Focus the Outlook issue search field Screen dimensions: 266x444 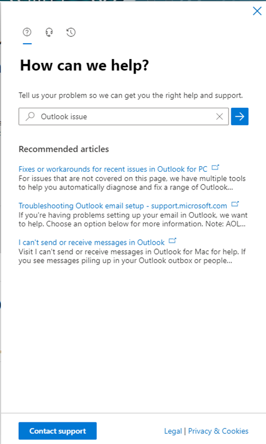(x=124, y=117)
